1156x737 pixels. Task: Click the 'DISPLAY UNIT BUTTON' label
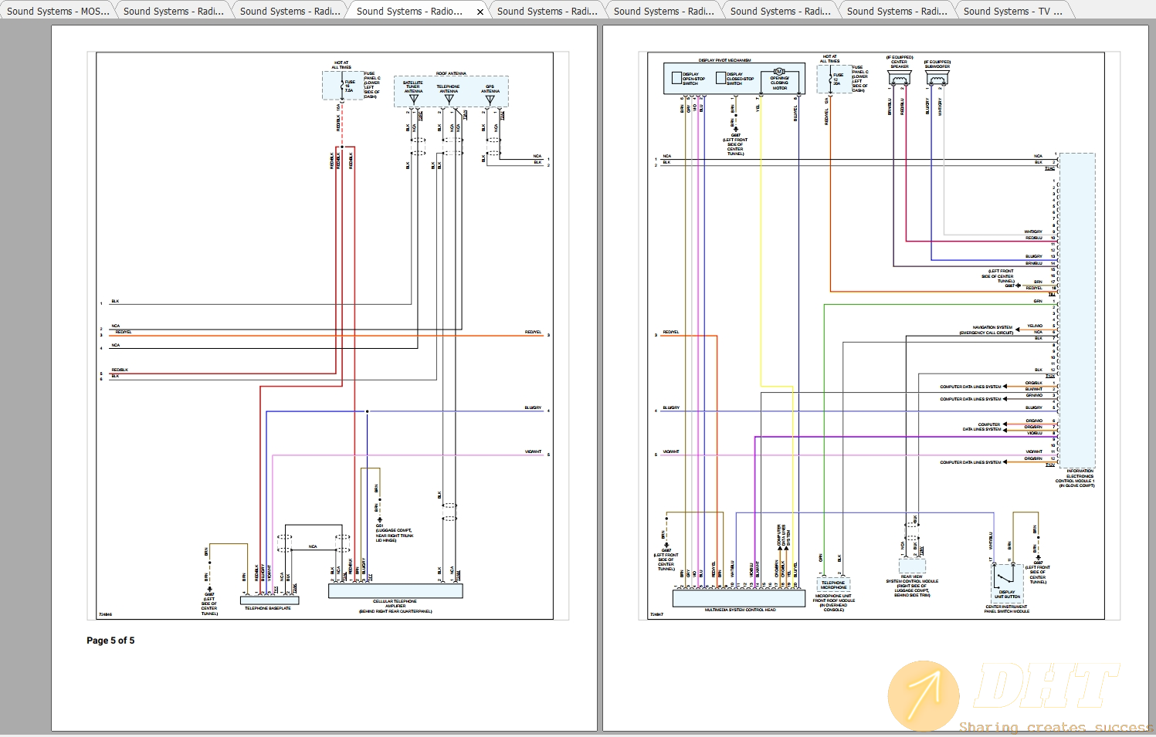pos(1007,594)
